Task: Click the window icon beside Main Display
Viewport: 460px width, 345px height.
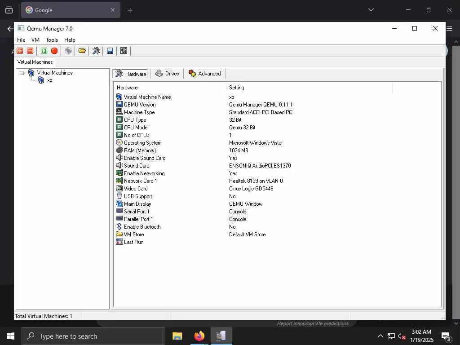Action: coord(119,203)
